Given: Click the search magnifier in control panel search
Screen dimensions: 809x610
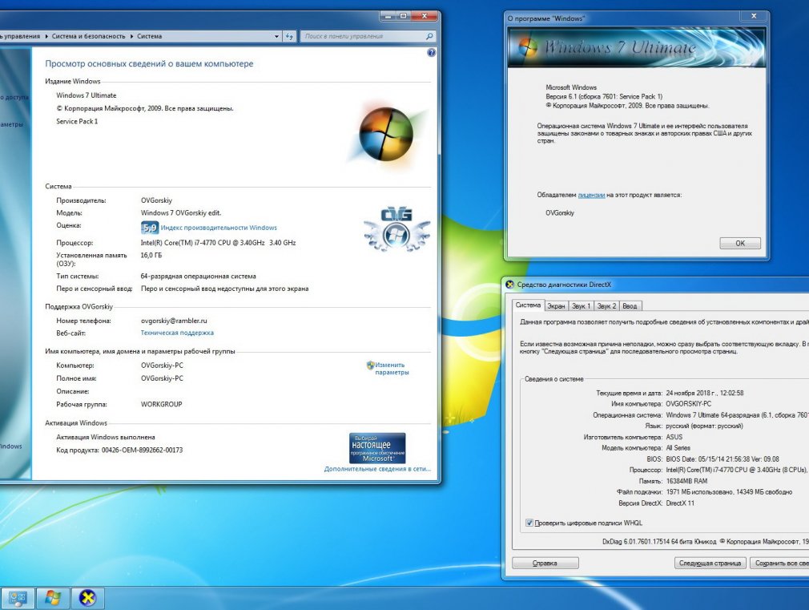Looking at the screenshot, I should 429,36.
